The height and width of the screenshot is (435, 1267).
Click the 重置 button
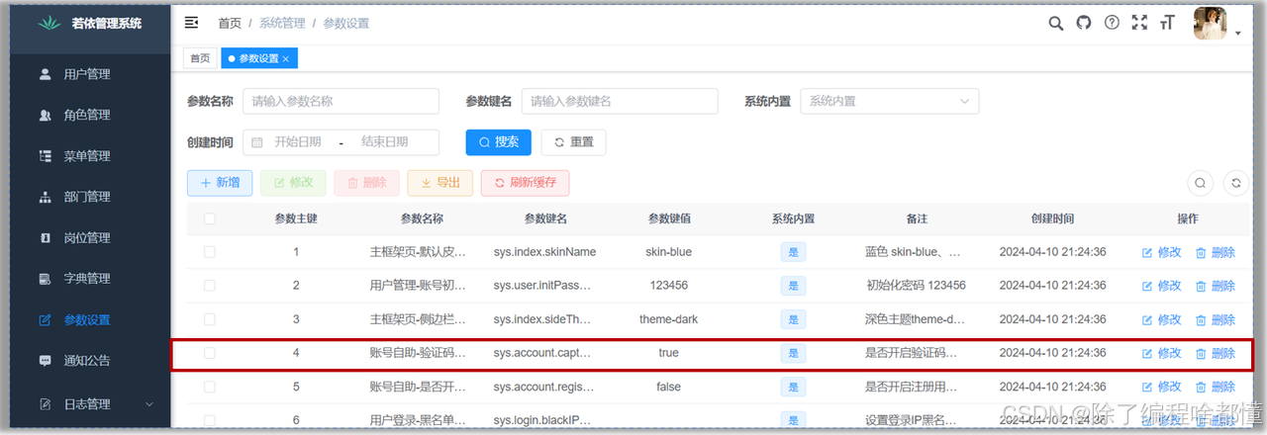(x=573, y=142)
